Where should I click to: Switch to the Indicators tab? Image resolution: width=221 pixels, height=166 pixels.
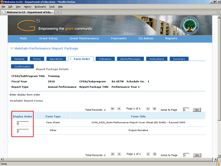(105, 59)
